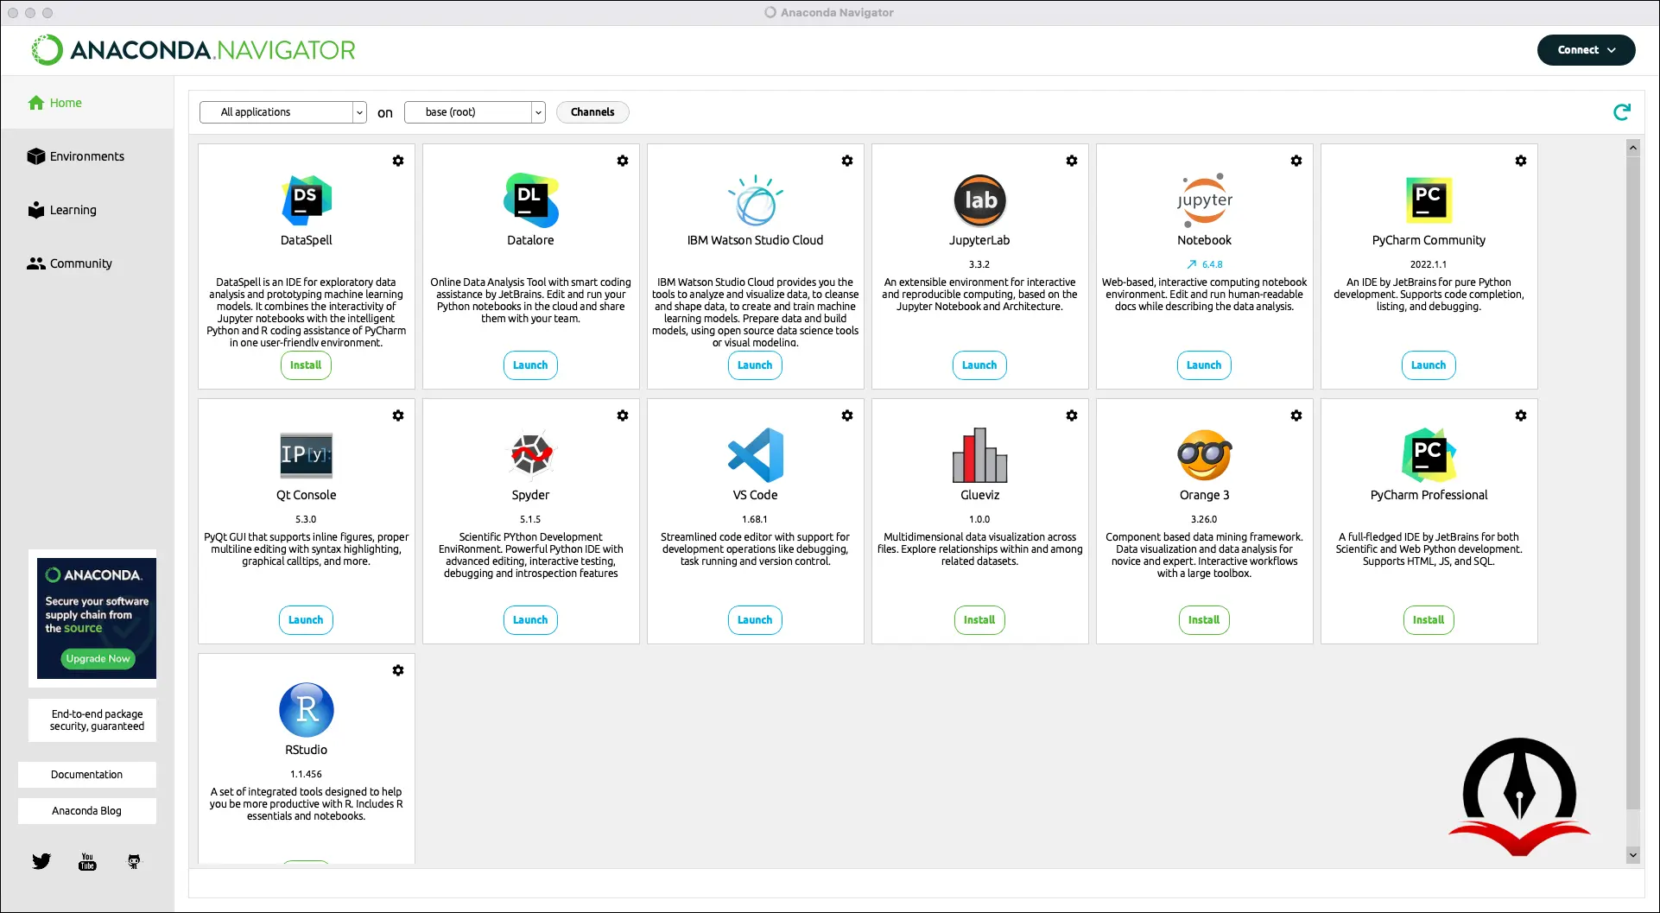Click the PyCharm Community logo
1660x913 pixels.
coord(1429,200)
